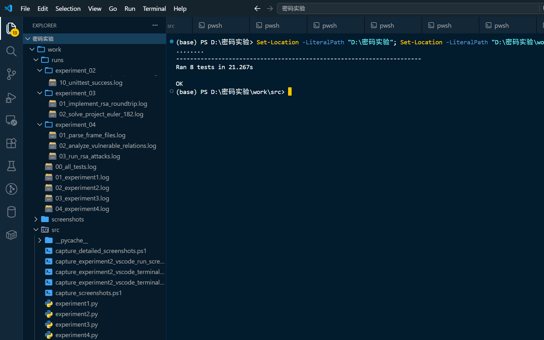544x340 pixels.
Task: Open 03_experiment3.log file
Action: click(95, 198)
